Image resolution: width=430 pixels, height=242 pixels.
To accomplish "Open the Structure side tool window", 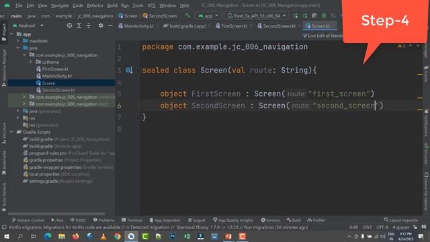I will click(x=4, y=133).
